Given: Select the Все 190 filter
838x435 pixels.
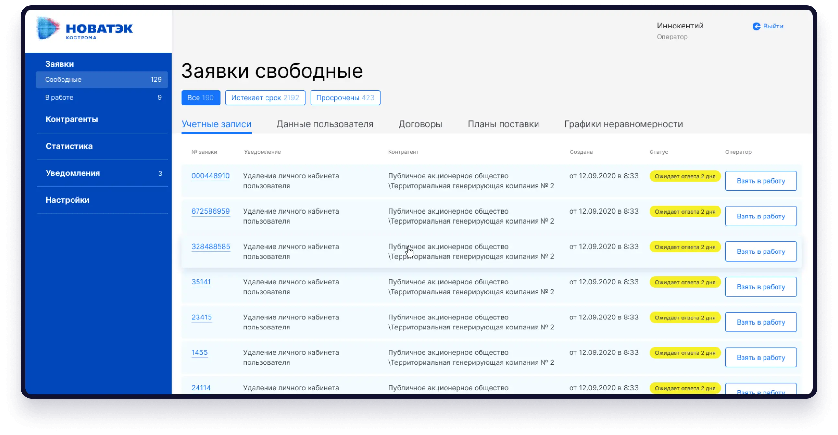Looking at the screenshot, I should pos(201,98).
